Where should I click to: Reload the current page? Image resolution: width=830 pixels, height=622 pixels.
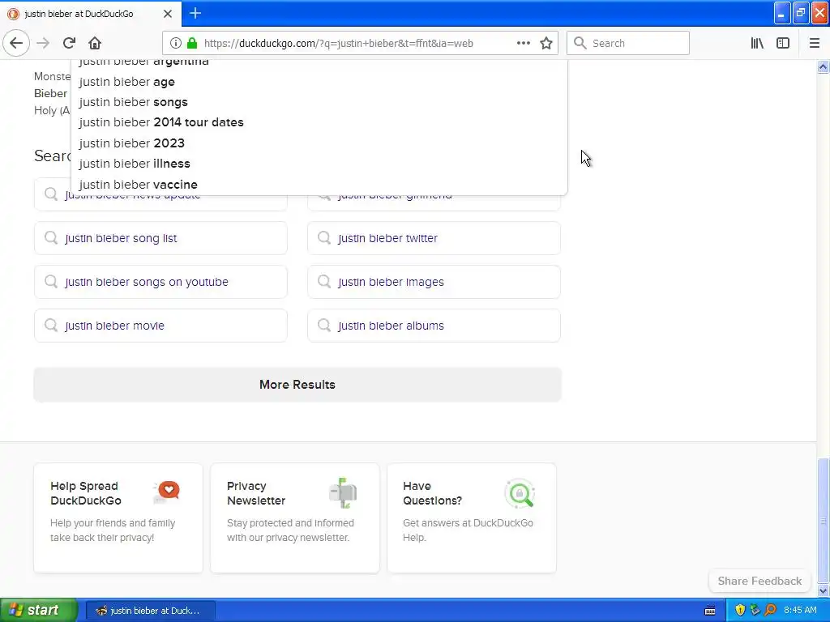click(x=69, y=43)
